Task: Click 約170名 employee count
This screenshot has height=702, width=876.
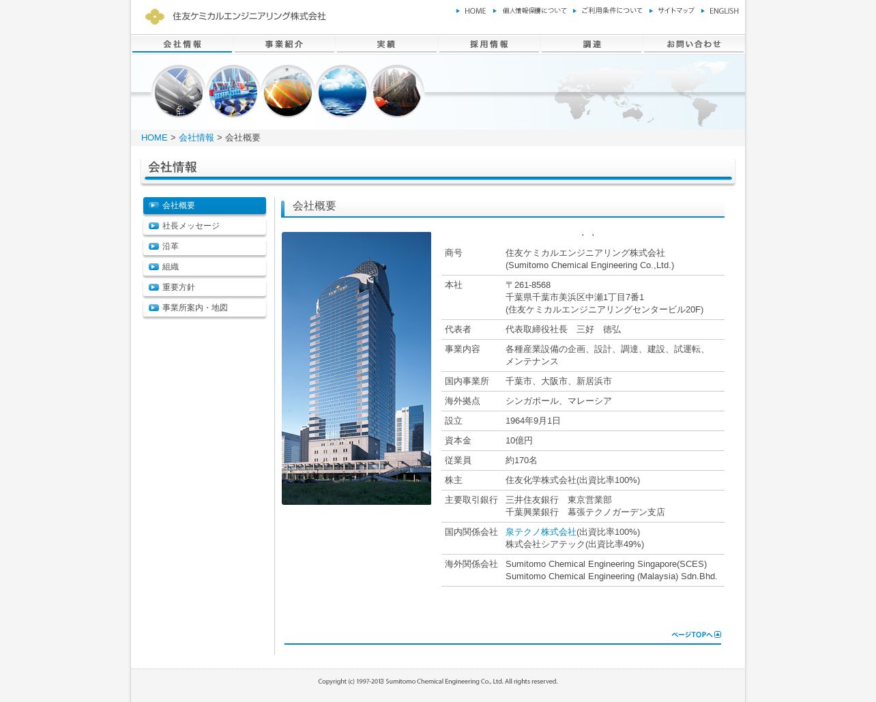Action: pyautogui.click(x=521, y=460)
